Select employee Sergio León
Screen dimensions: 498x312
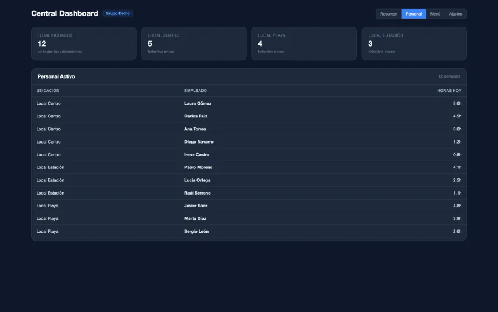point(196,231)
